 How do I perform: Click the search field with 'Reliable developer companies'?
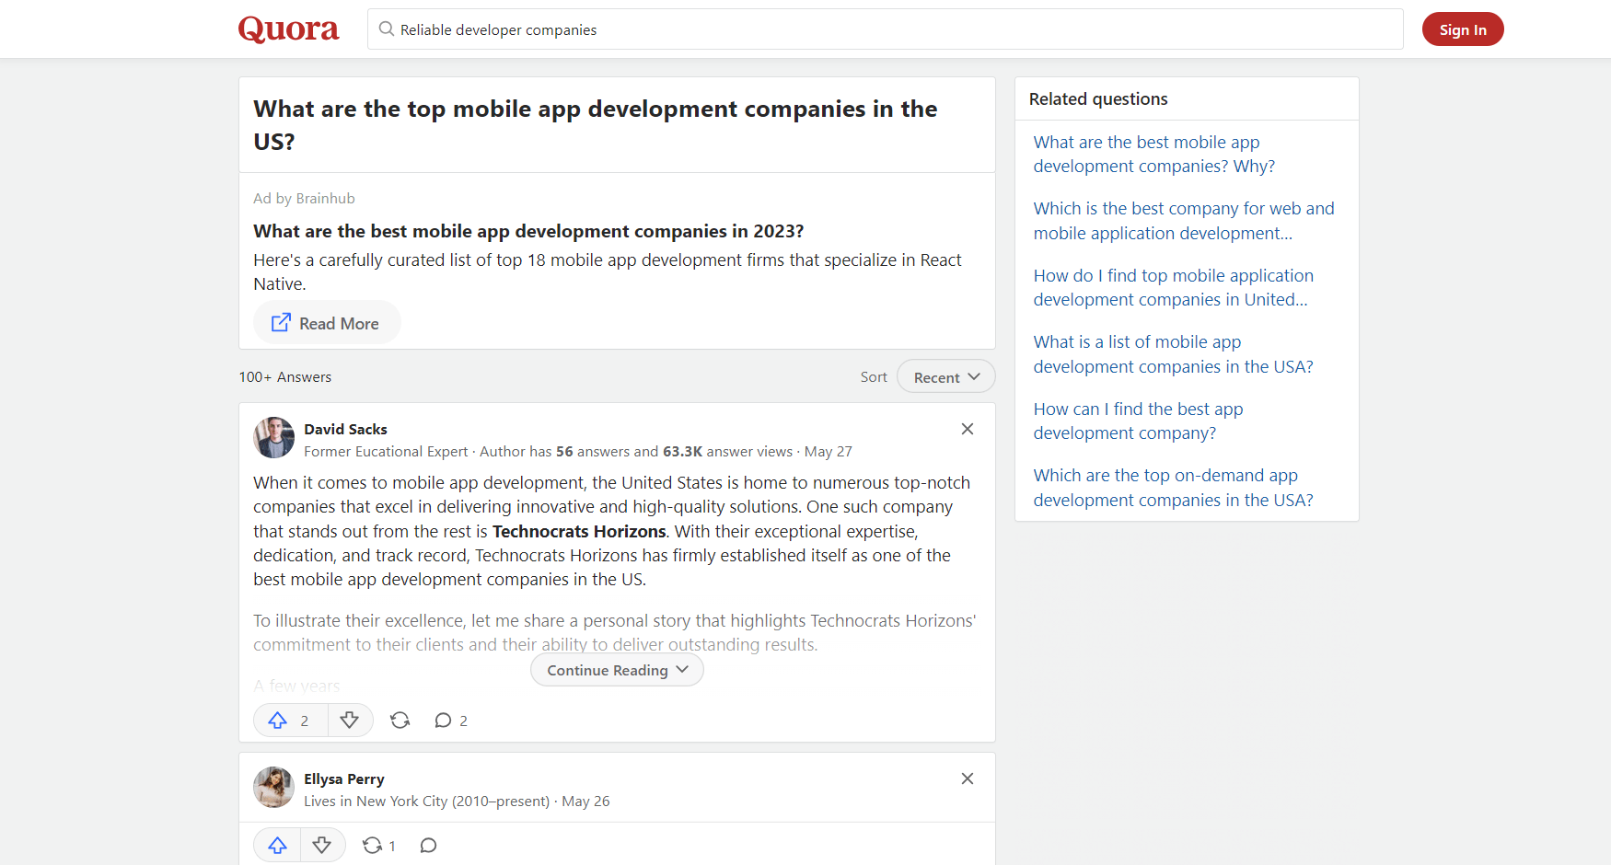tap(885, 29)
